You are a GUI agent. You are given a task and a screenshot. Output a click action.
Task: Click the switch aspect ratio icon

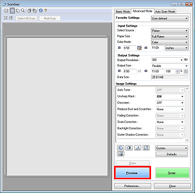coord(140,48)
